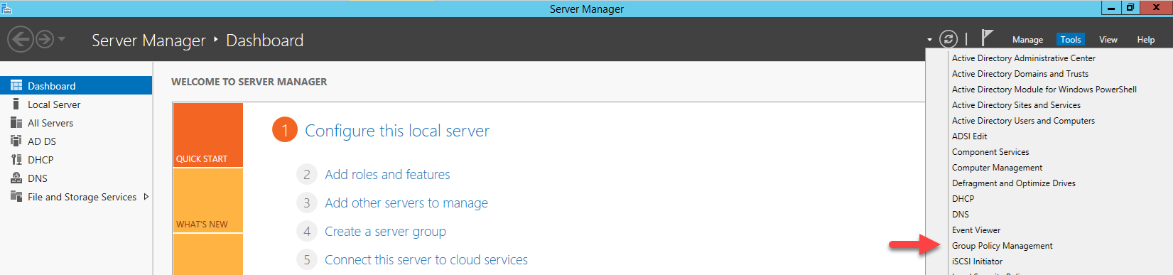Select the Local Server sidebar icon
This screenshot has height=275, width=1173.
coord(16,104)
